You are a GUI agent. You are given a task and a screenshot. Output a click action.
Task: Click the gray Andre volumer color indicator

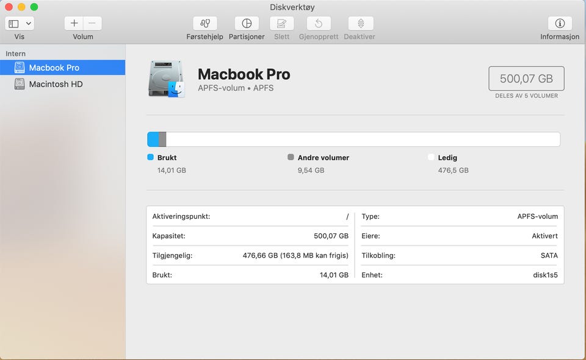(291, 157)
